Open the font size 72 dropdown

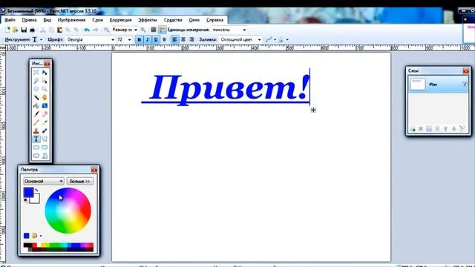129,39
